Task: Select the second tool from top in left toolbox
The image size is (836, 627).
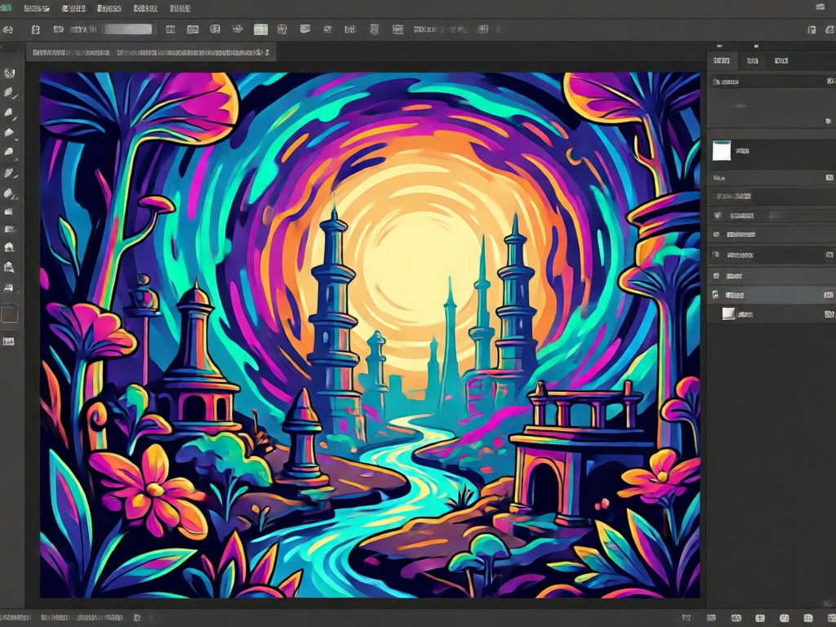Action: (x=9, y=93)
